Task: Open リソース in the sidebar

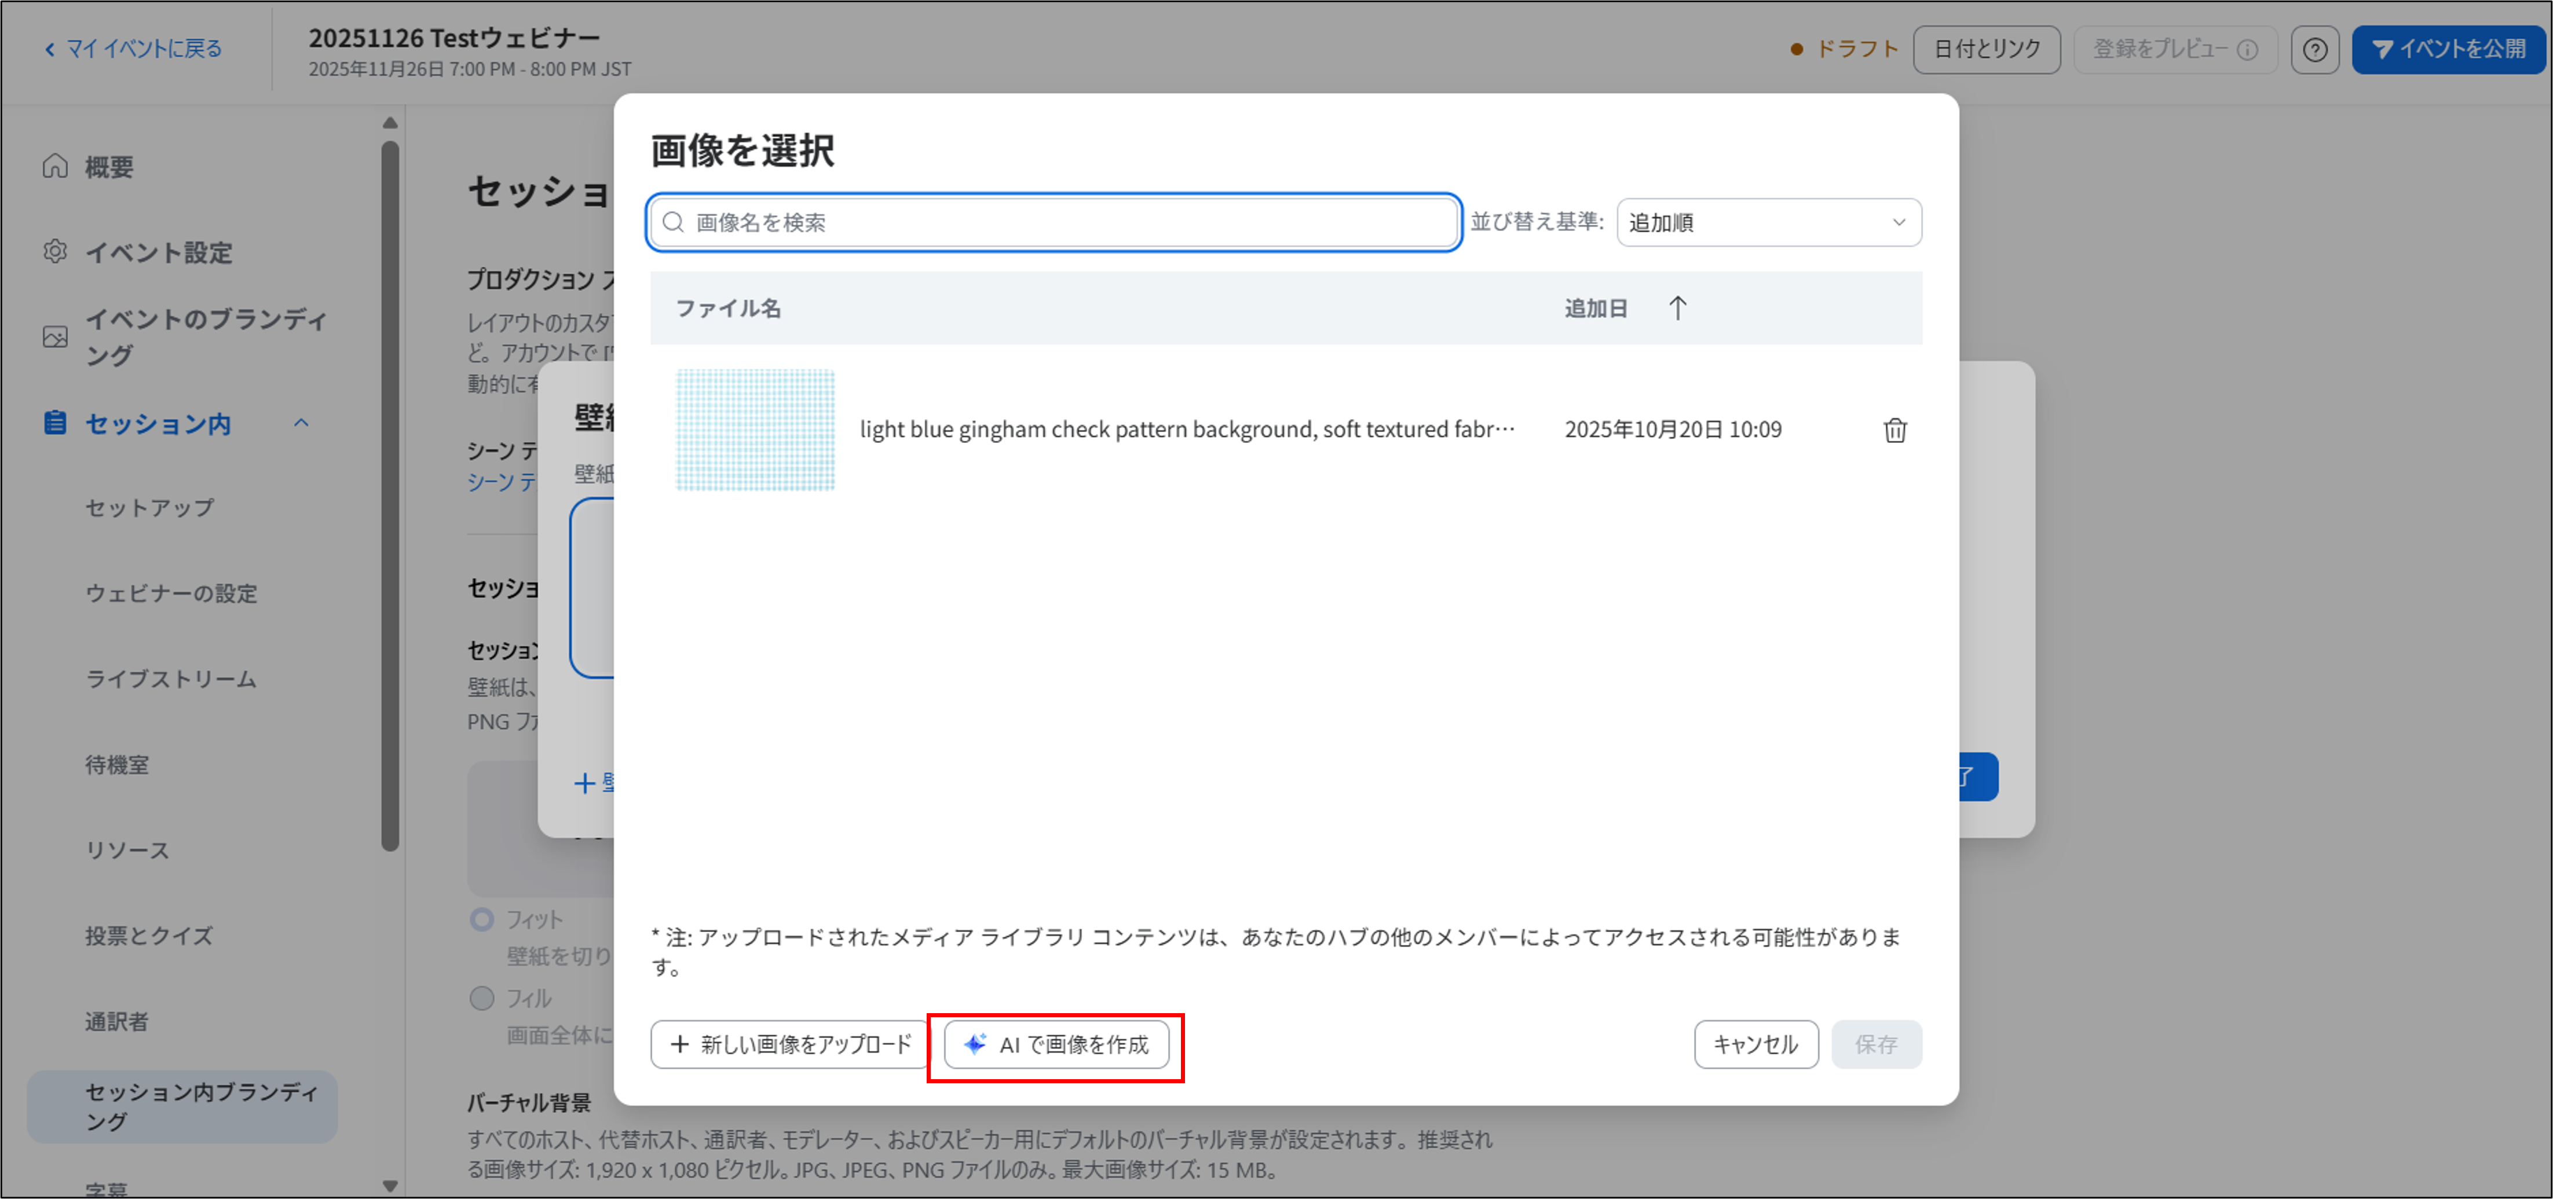Action: 128,850
